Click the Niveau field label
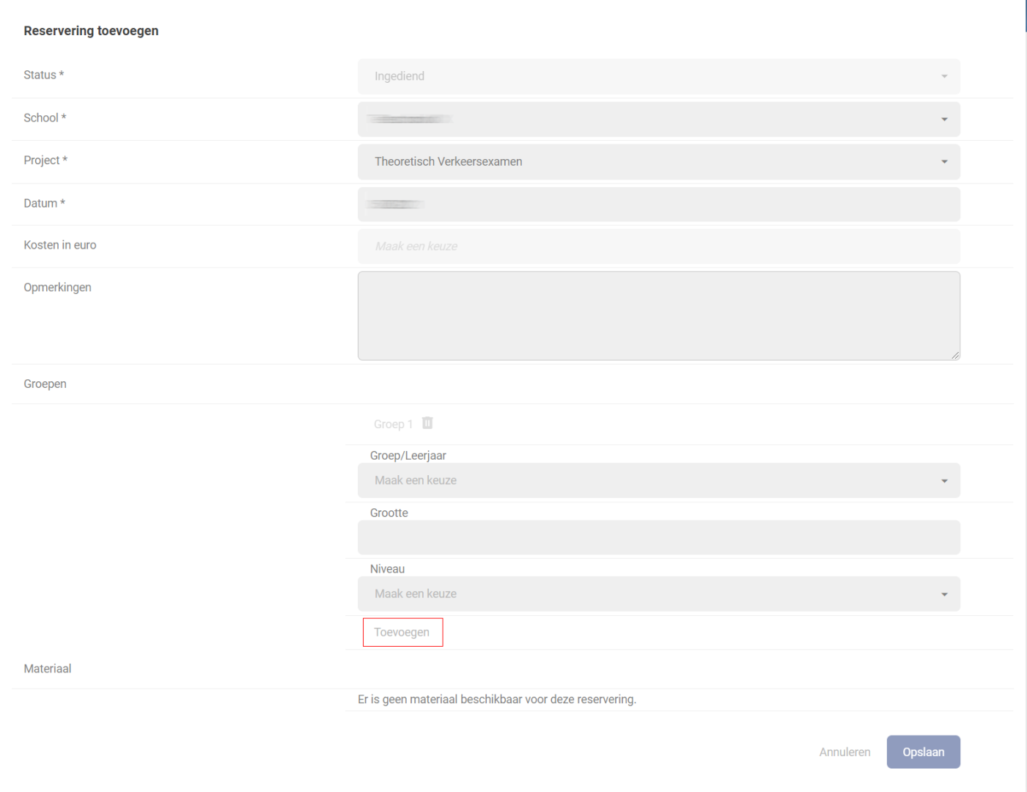The width and height of the screenshot is (1027, 792). coord(387,569)
